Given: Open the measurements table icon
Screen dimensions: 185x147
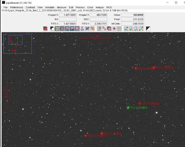Looking at the screenshot, I should 119,29.
